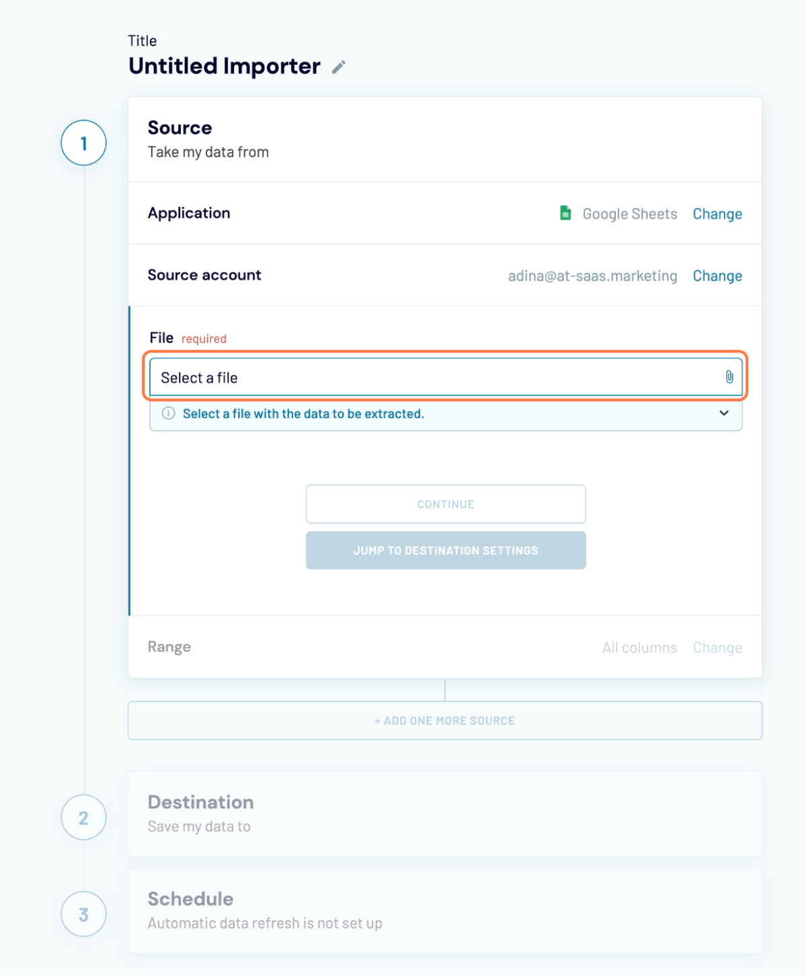Open the Destination section
This screenshot has width=806, height=975.
pyautogui.click(x=200, y=802)
